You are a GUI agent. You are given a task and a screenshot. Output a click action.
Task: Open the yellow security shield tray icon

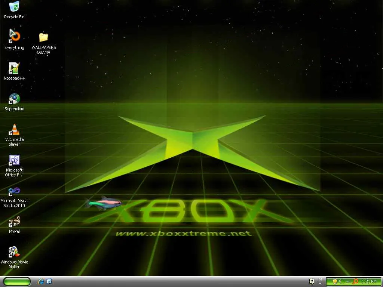pyautogui.click(x=335, y=281)
